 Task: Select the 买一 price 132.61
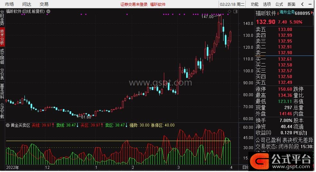click(285, 59)
